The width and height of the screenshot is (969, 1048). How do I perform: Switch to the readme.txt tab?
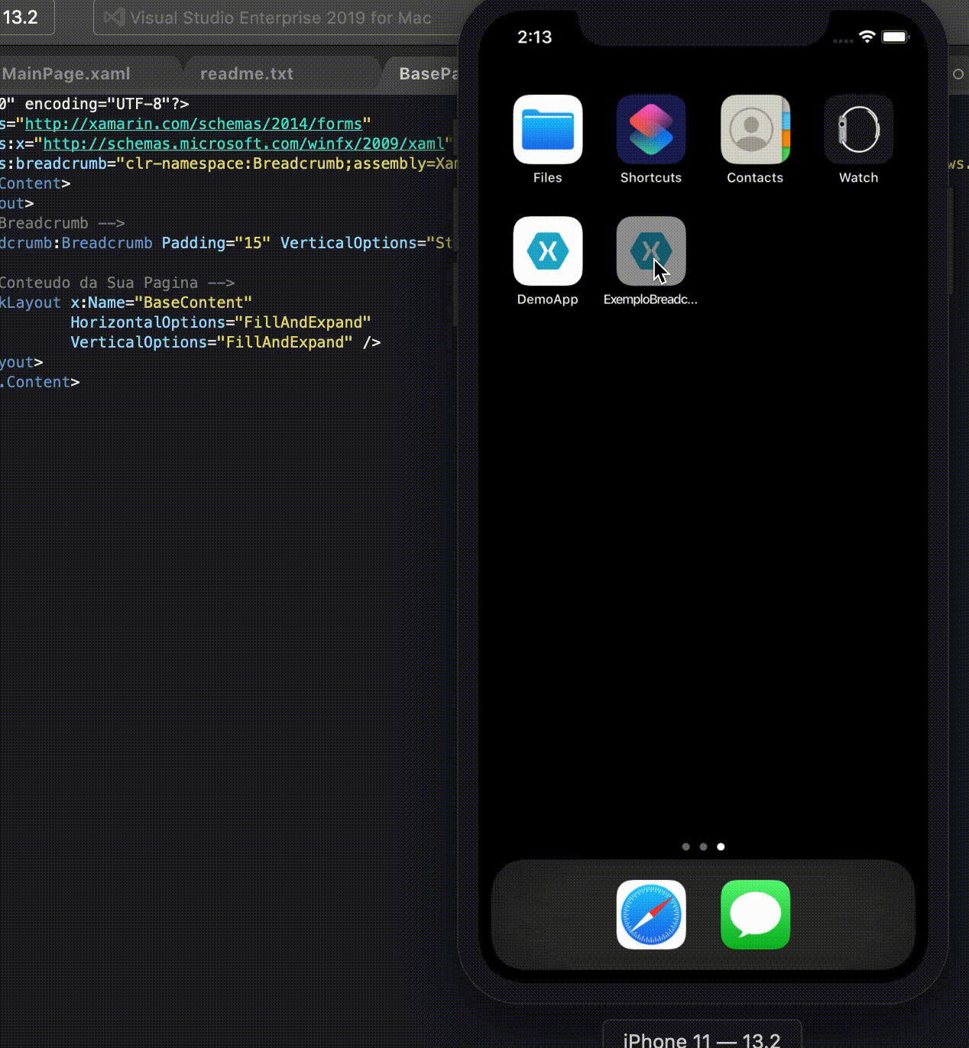pos(247,74)
